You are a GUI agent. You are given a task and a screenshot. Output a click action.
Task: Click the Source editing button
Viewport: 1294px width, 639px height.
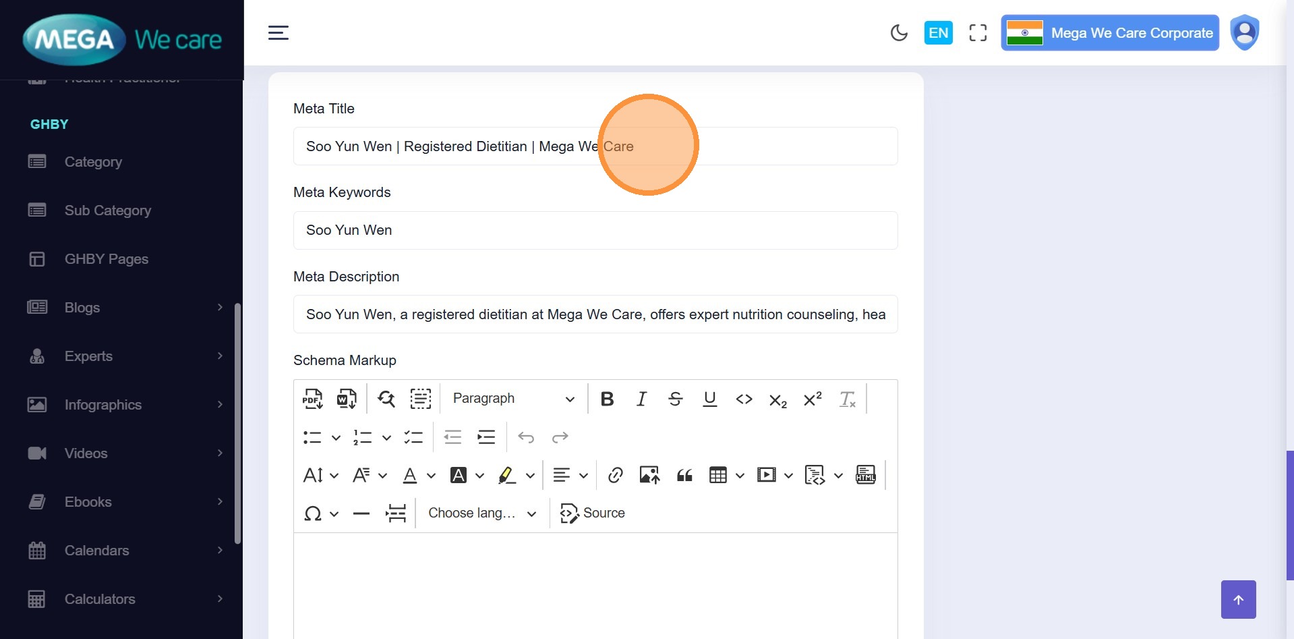point(593,513)
